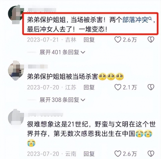Like the 江苏 comment showing 2.1万

118,87
